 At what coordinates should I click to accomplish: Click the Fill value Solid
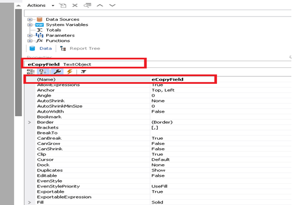(157, 202)
